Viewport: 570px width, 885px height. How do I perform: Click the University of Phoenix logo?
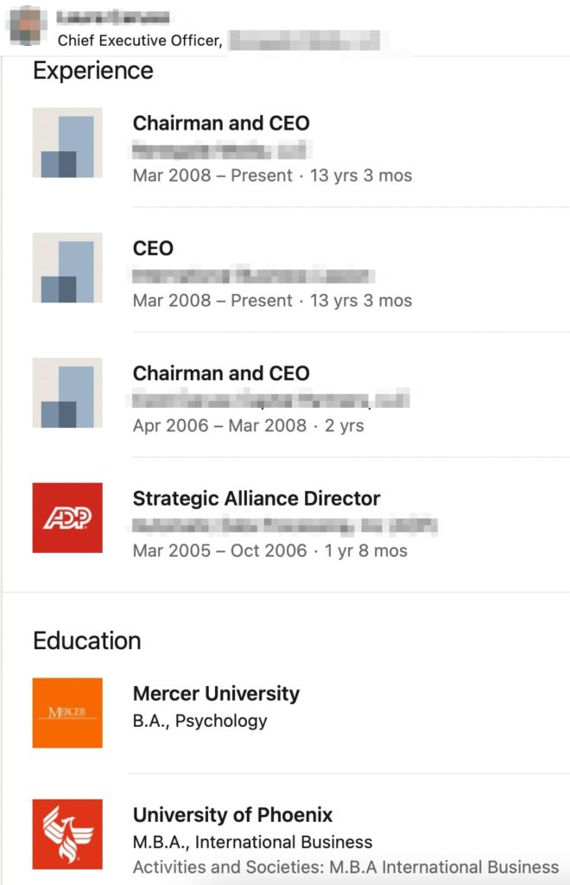pos(67,834)
